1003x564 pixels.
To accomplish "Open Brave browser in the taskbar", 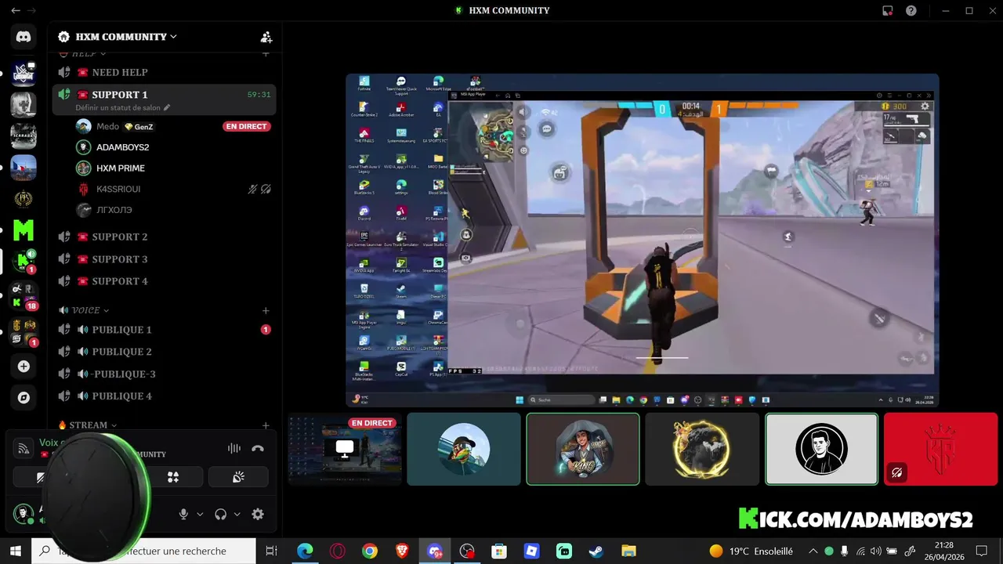I will [402, 551].
